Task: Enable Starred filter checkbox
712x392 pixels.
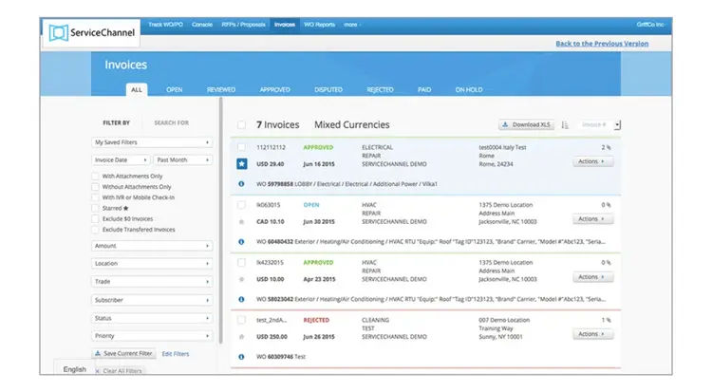Action: click(x=95, y=208)
